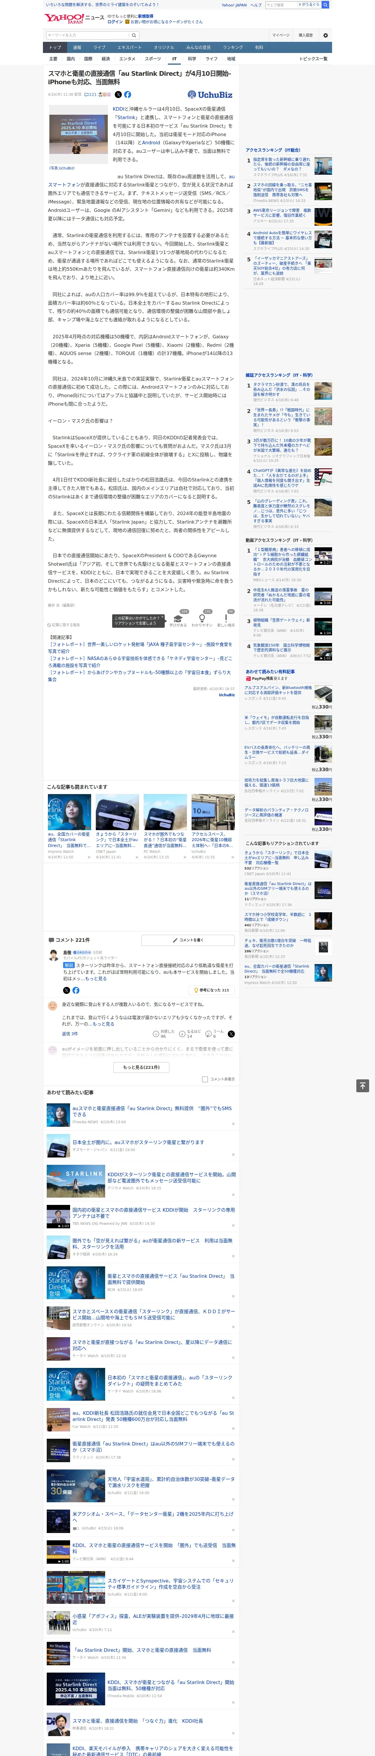Open the settings gear icon

pyautogui.click(x=325, y=35)
